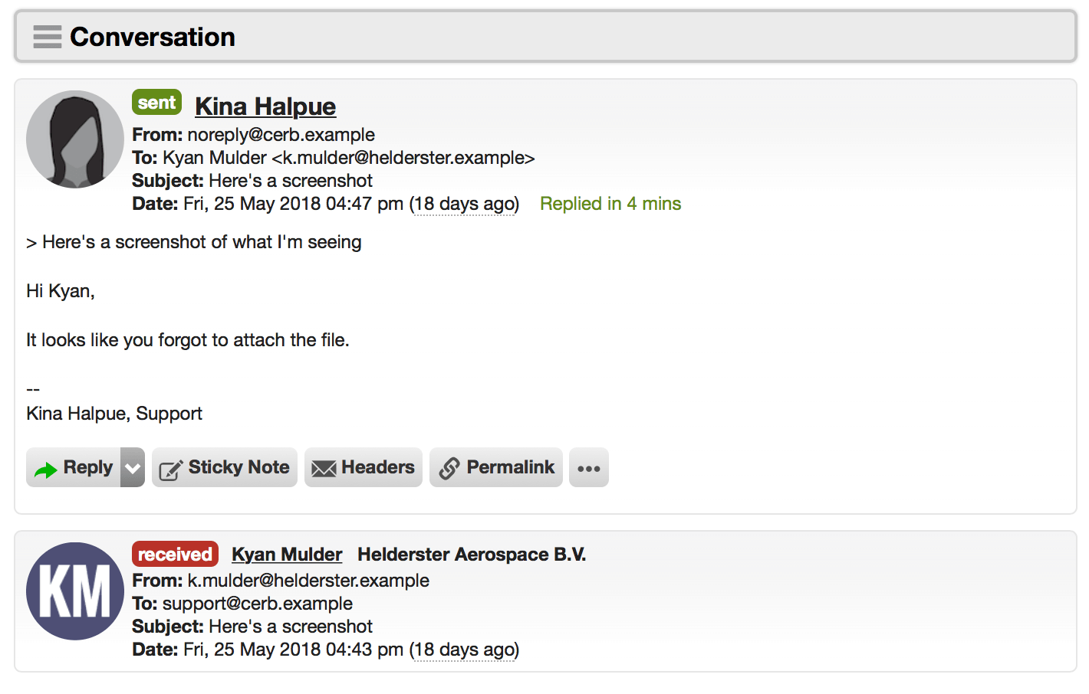The width and height of the screenshot is (1089, 694).
Task: Click Kina Halpue's avatar picture
Action: (x=75, y=139)
